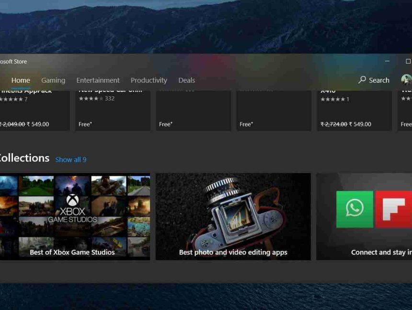The height and width of the screenshot is (310, 412).
Task: Click the Show all 9 link
Action: tap(71, 160)
